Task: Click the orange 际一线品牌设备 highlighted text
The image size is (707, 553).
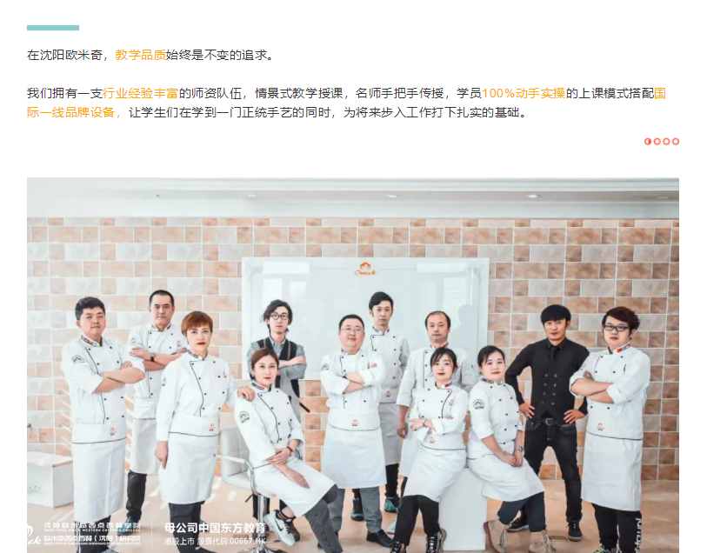Action: [70, 112]
